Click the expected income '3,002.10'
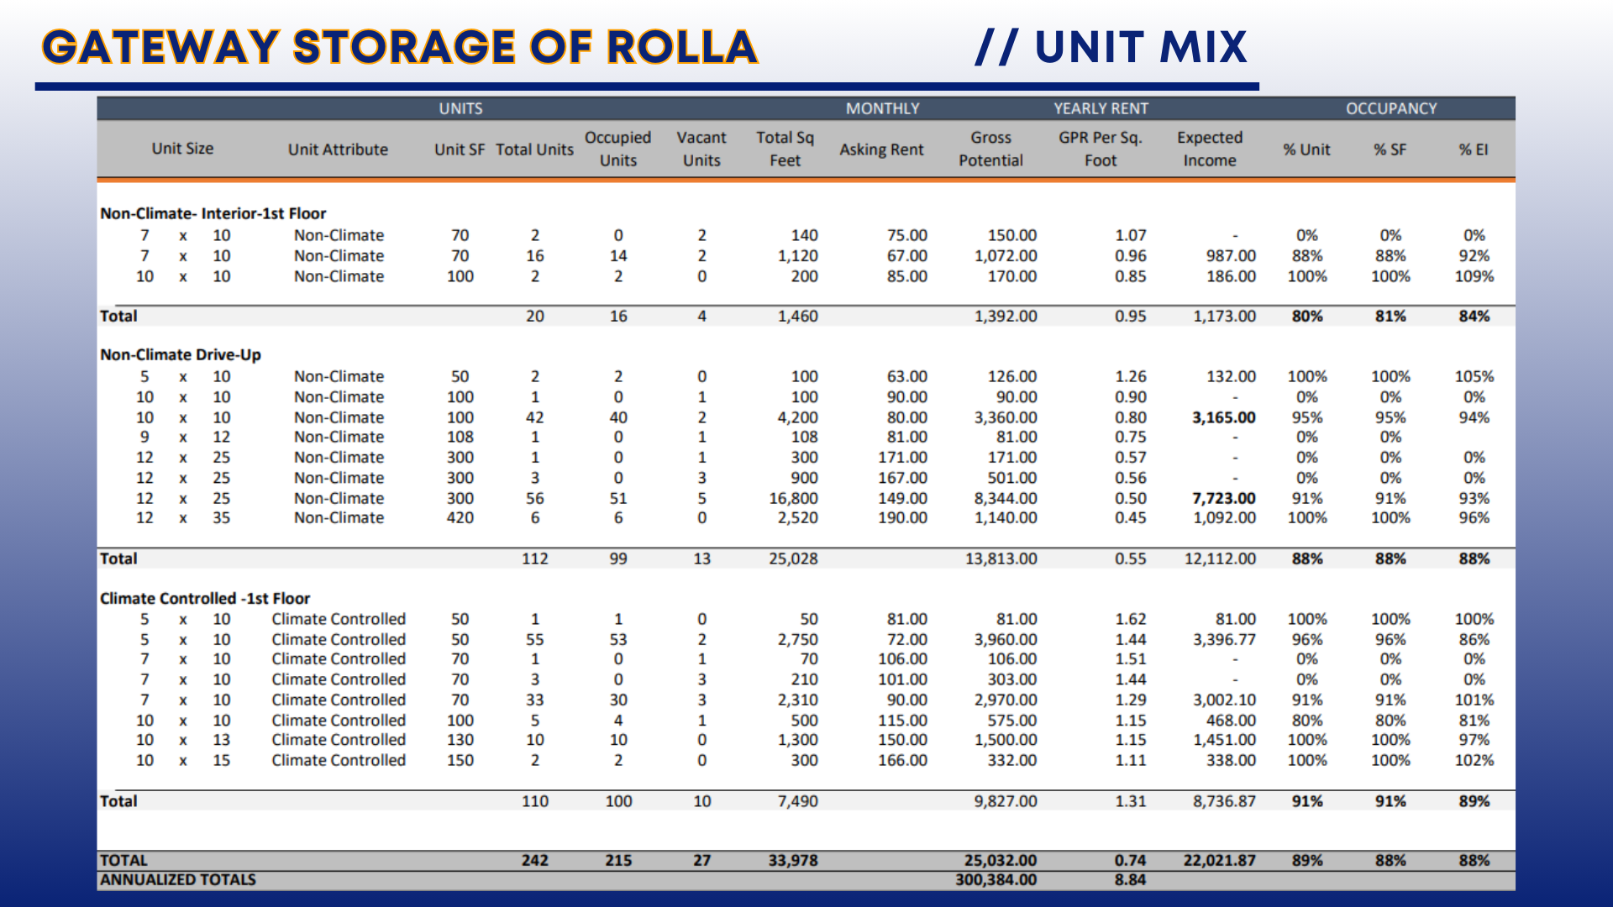 pyautogui.click(x=1224, y=700)
